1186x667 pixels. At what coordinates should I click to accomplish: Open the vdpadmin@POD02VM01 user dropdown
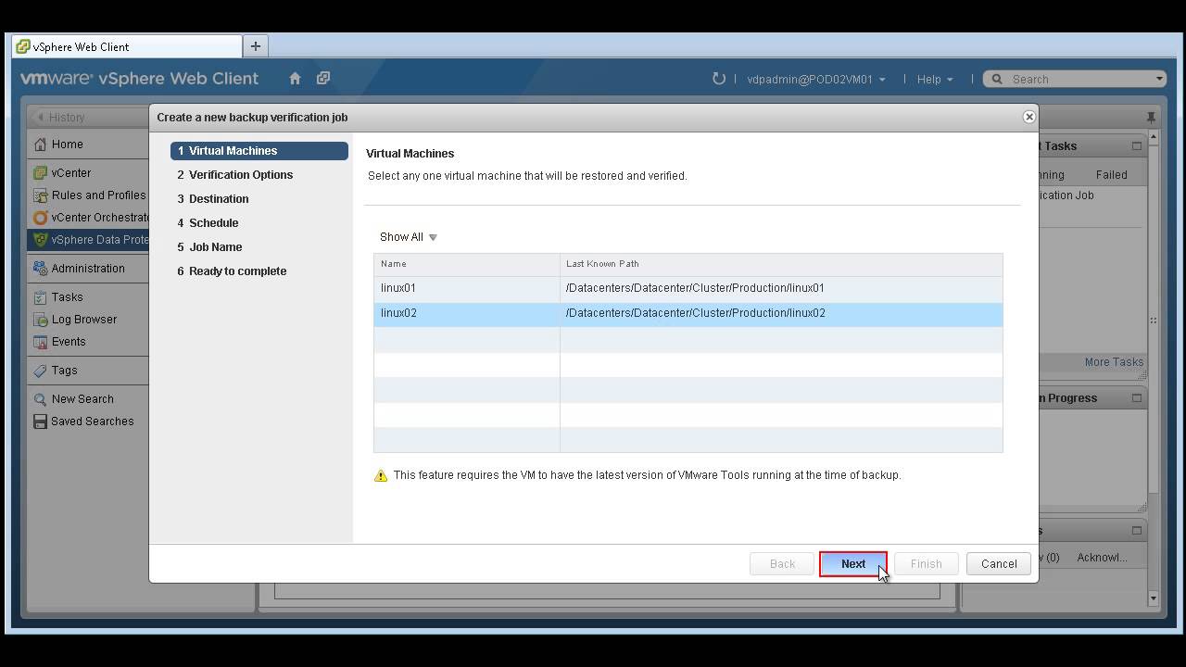[816, 80]
